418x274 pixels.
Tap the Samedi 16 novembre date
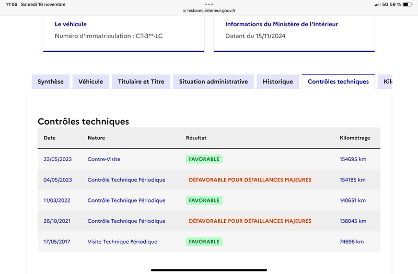pyautogui.click(x=43, y=5)
